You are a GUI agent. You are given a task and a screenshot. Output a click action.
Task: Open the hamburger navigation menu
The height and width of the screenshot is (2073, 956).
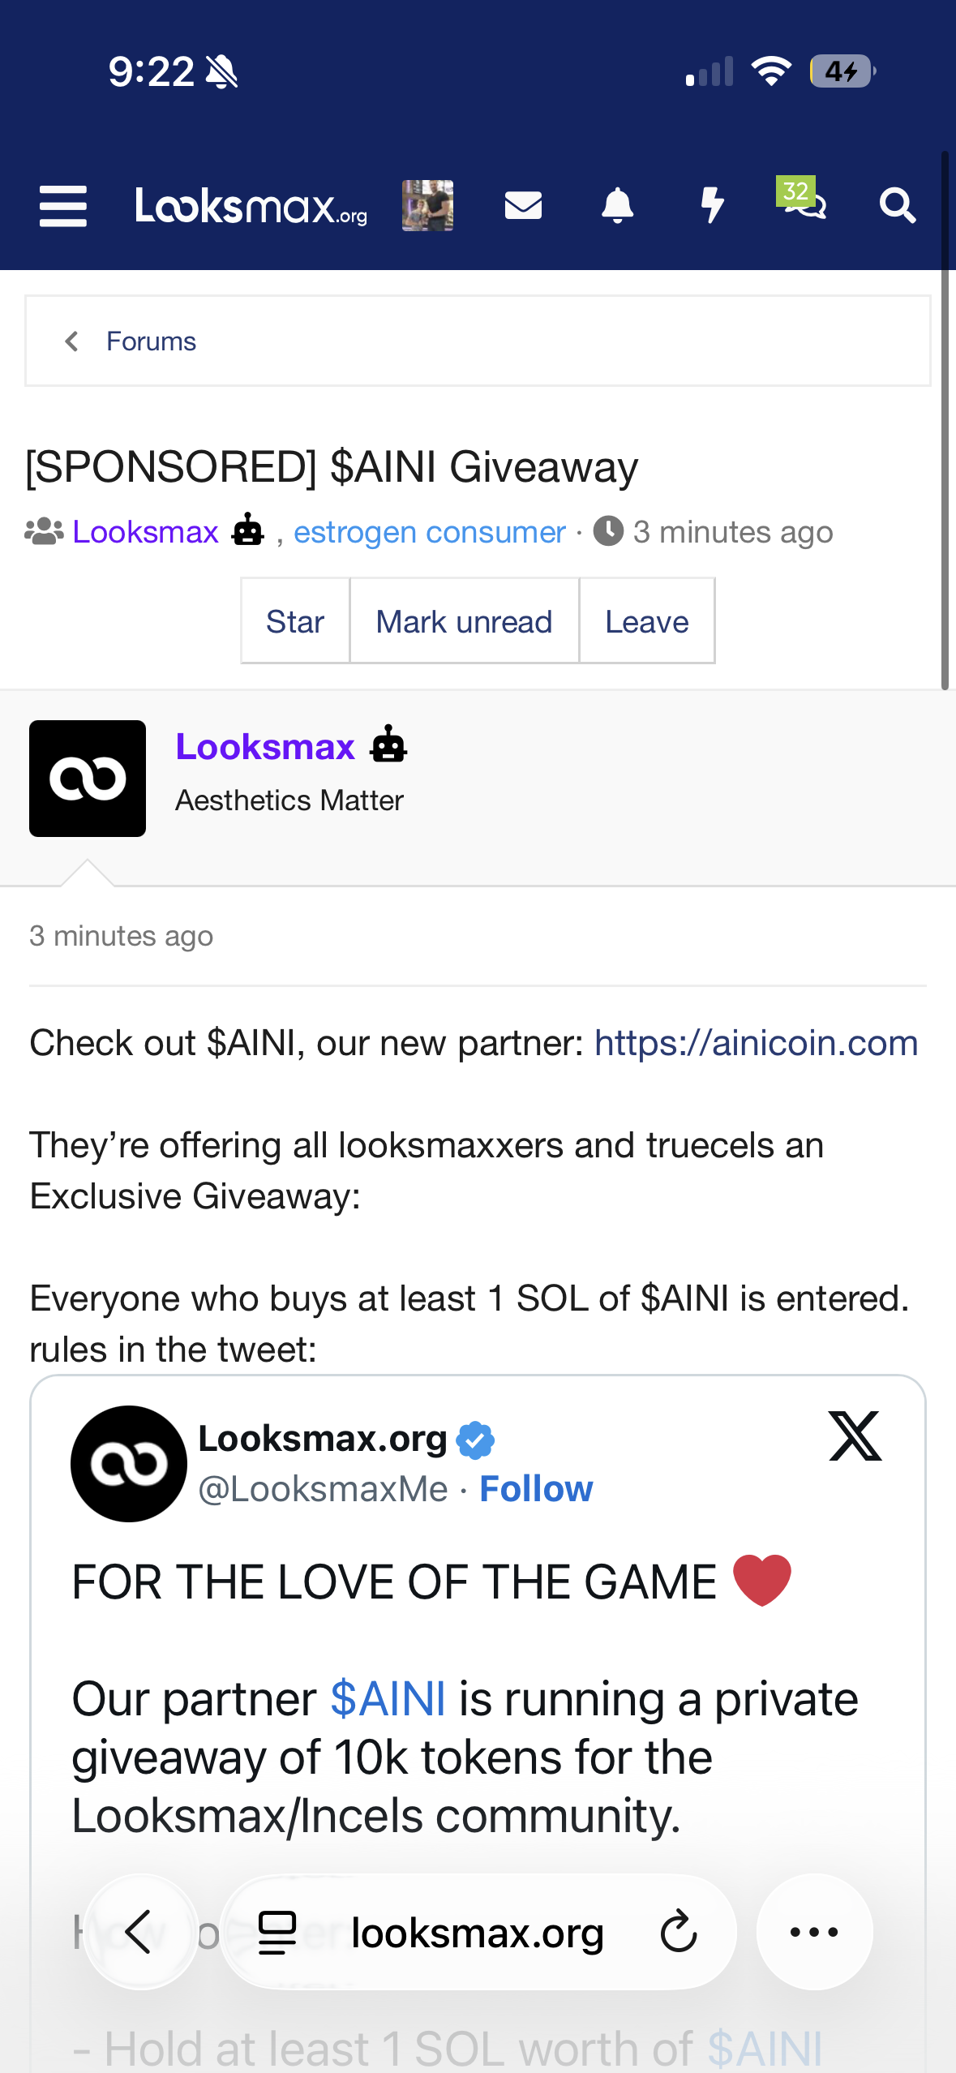coord(63,206)
